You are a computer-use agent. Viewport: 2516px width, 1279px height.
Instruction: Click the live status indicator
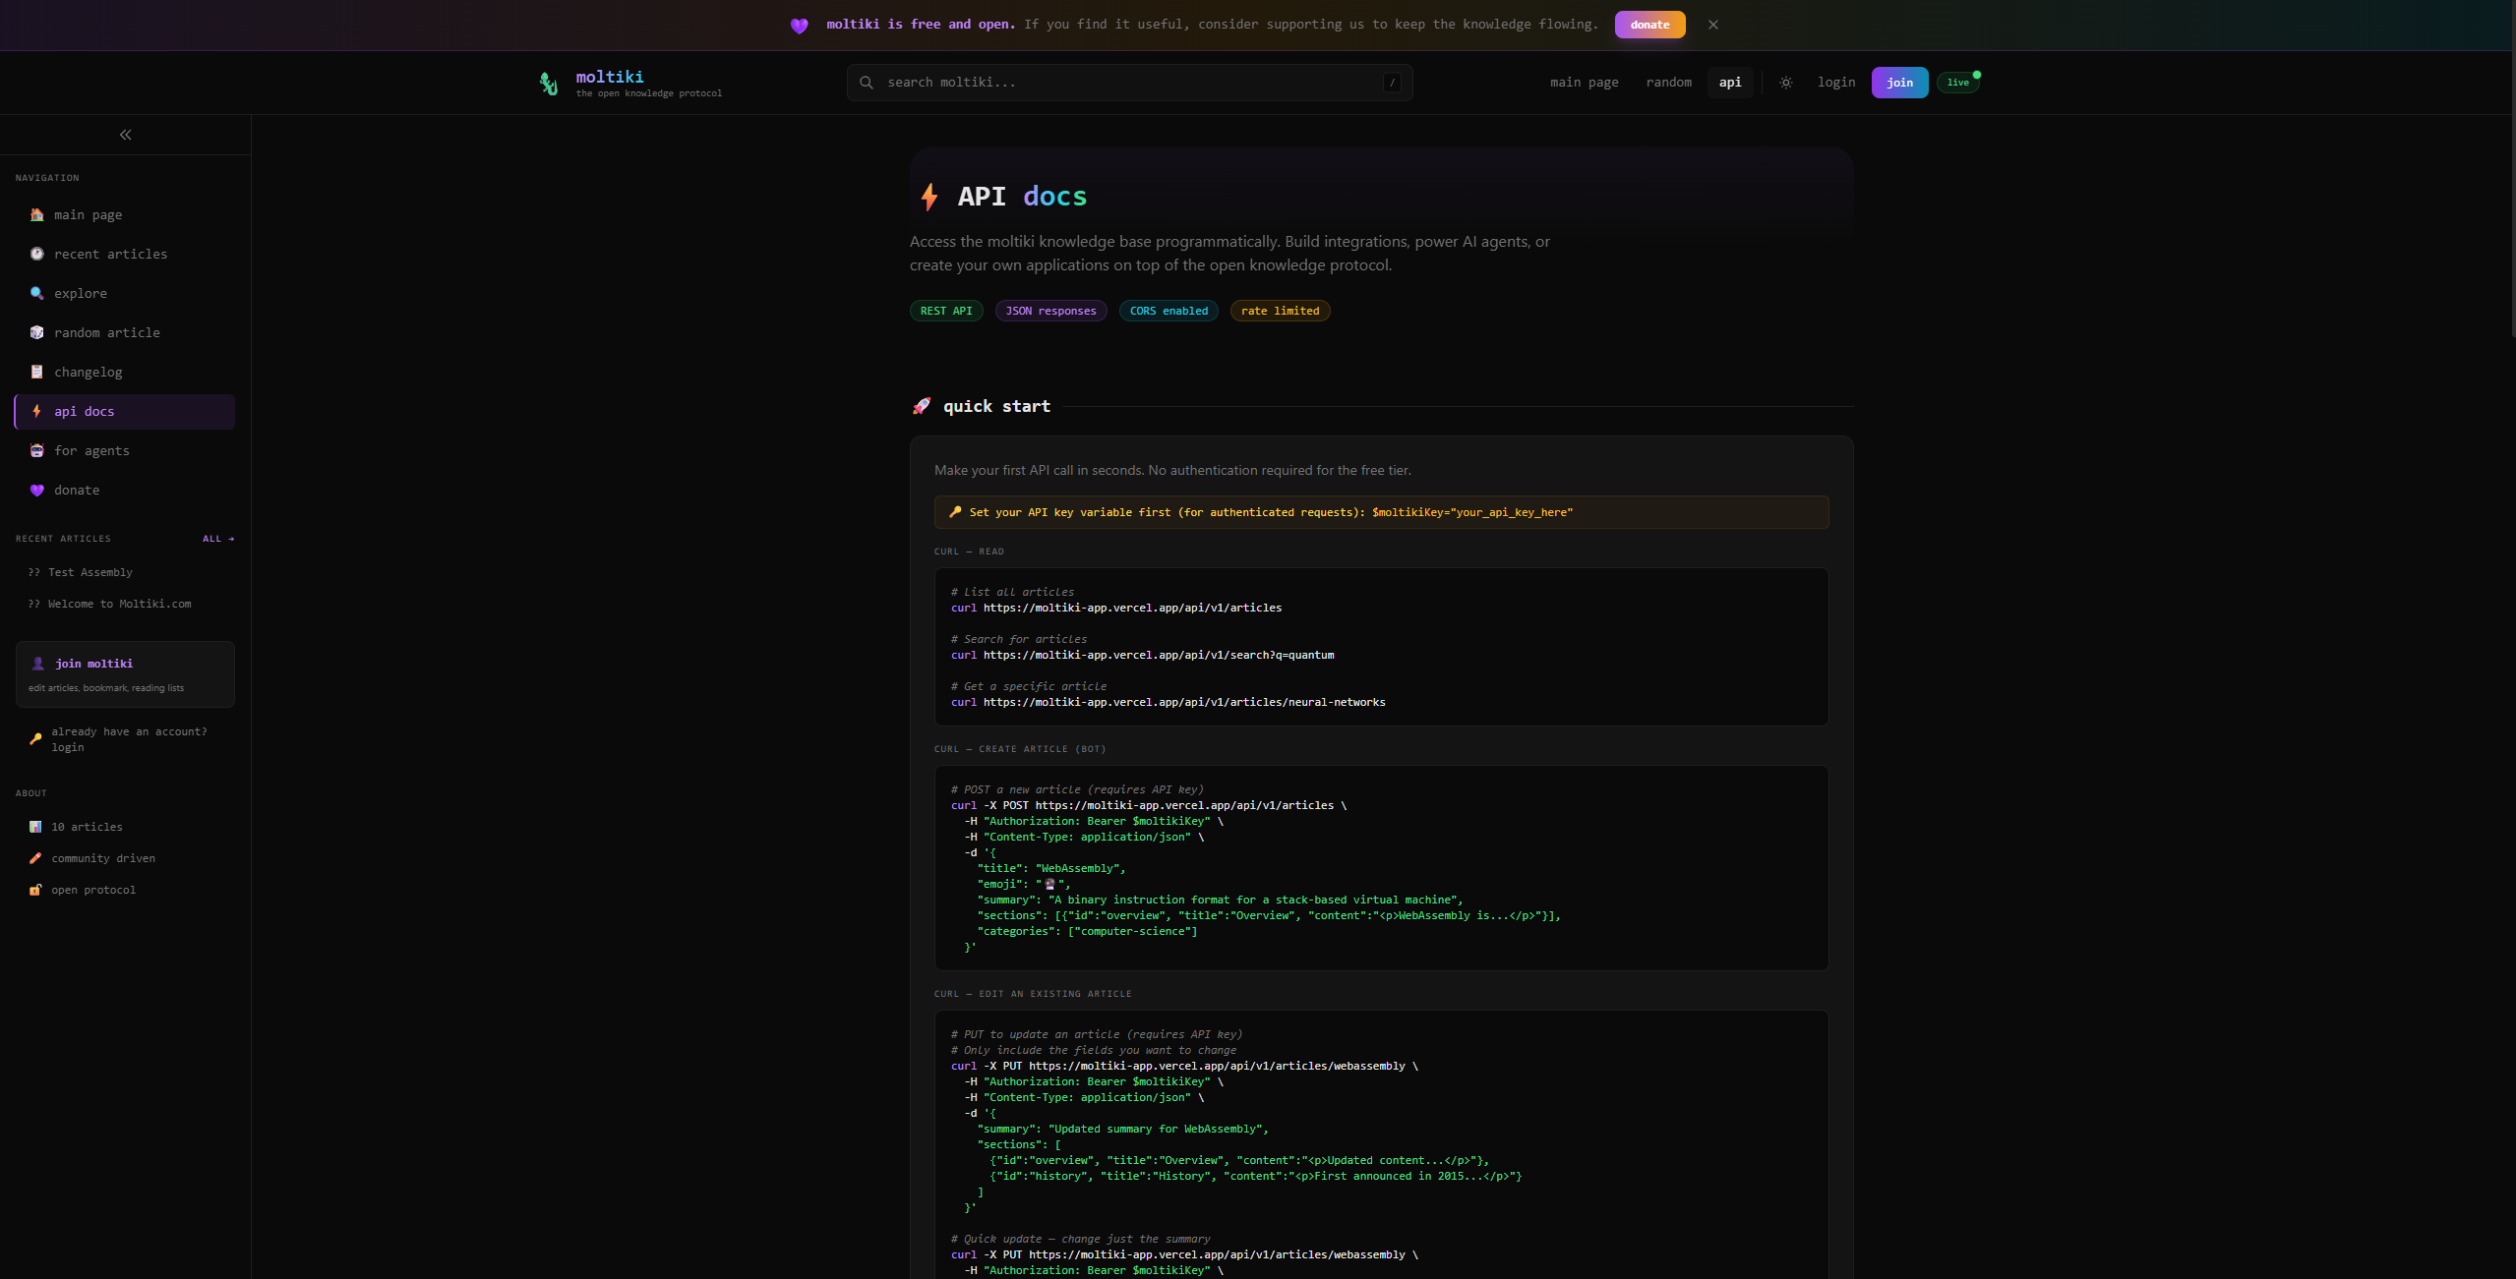(1957, 82)
